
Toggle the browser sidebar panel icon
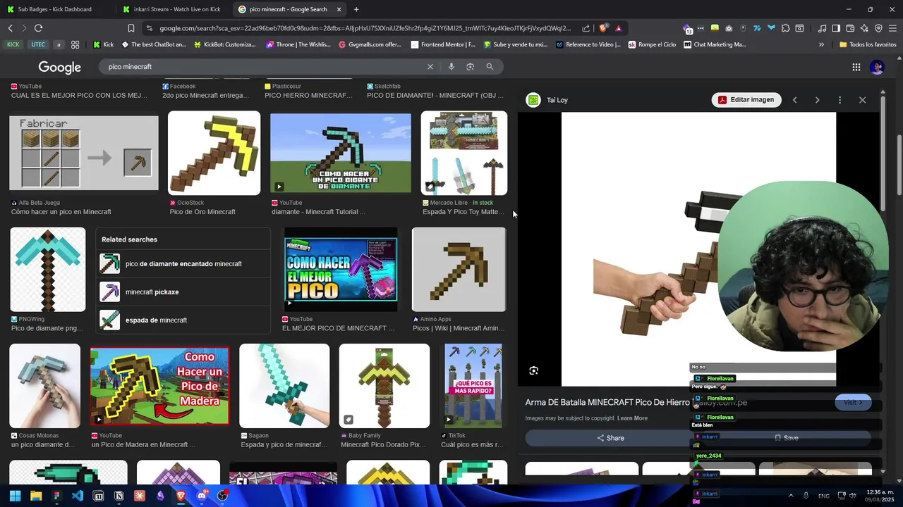click(x=836, y=28)
